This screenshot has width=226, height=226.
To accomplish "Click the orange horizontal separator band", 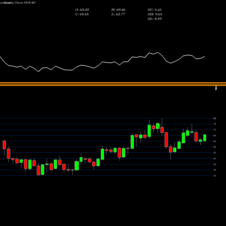I will [x=113, y=84].
